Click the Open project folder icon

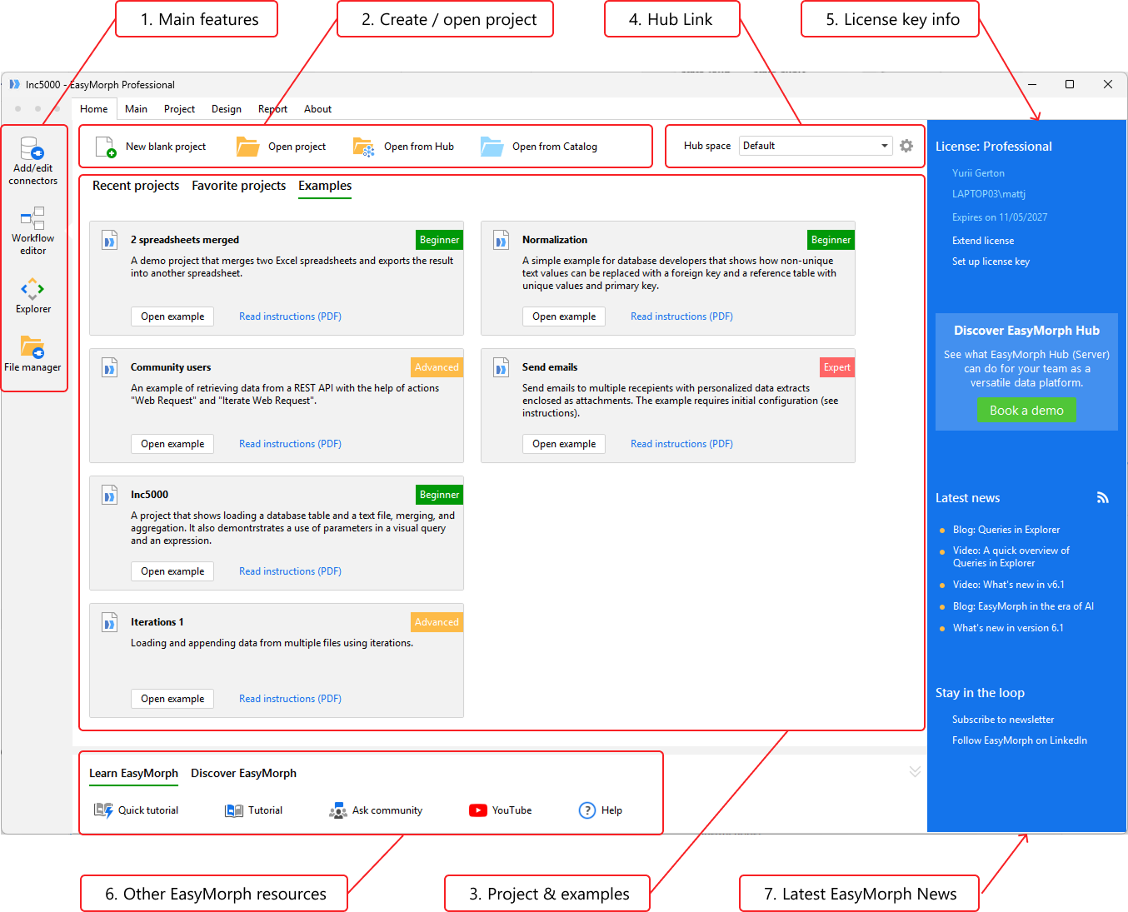247,147
